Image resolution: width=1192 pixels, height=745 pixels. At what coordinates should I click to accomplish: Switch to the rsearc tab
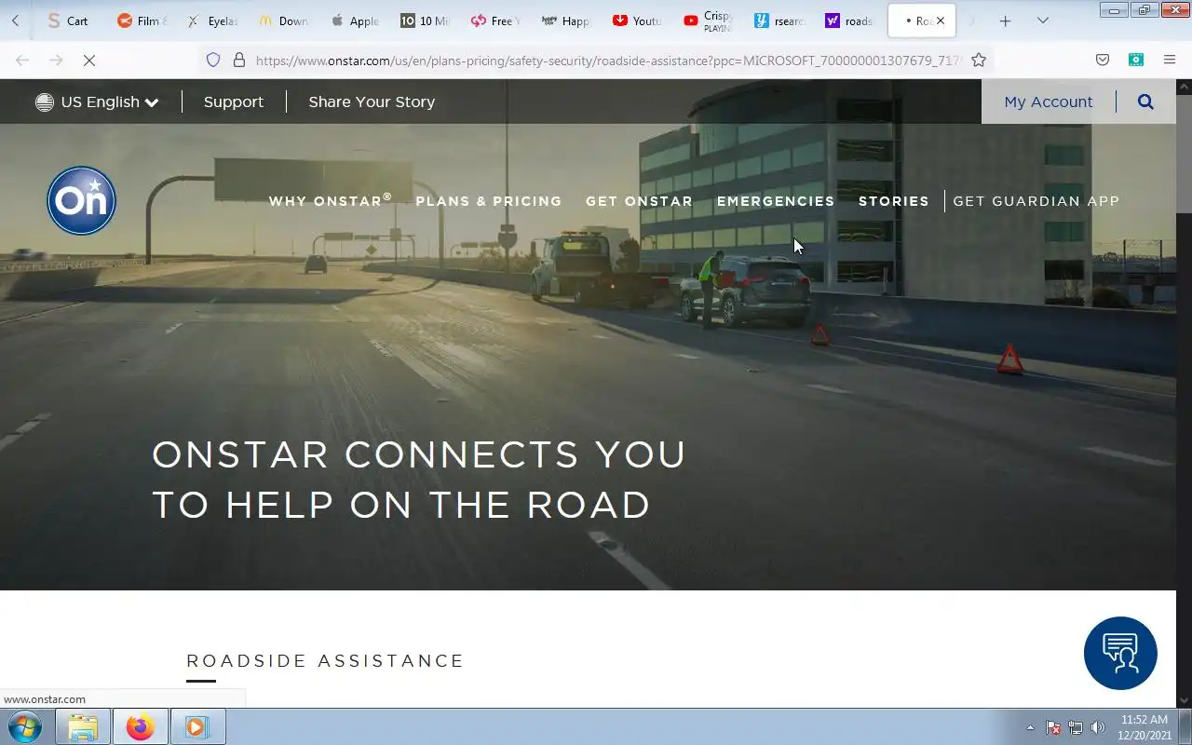779,20
